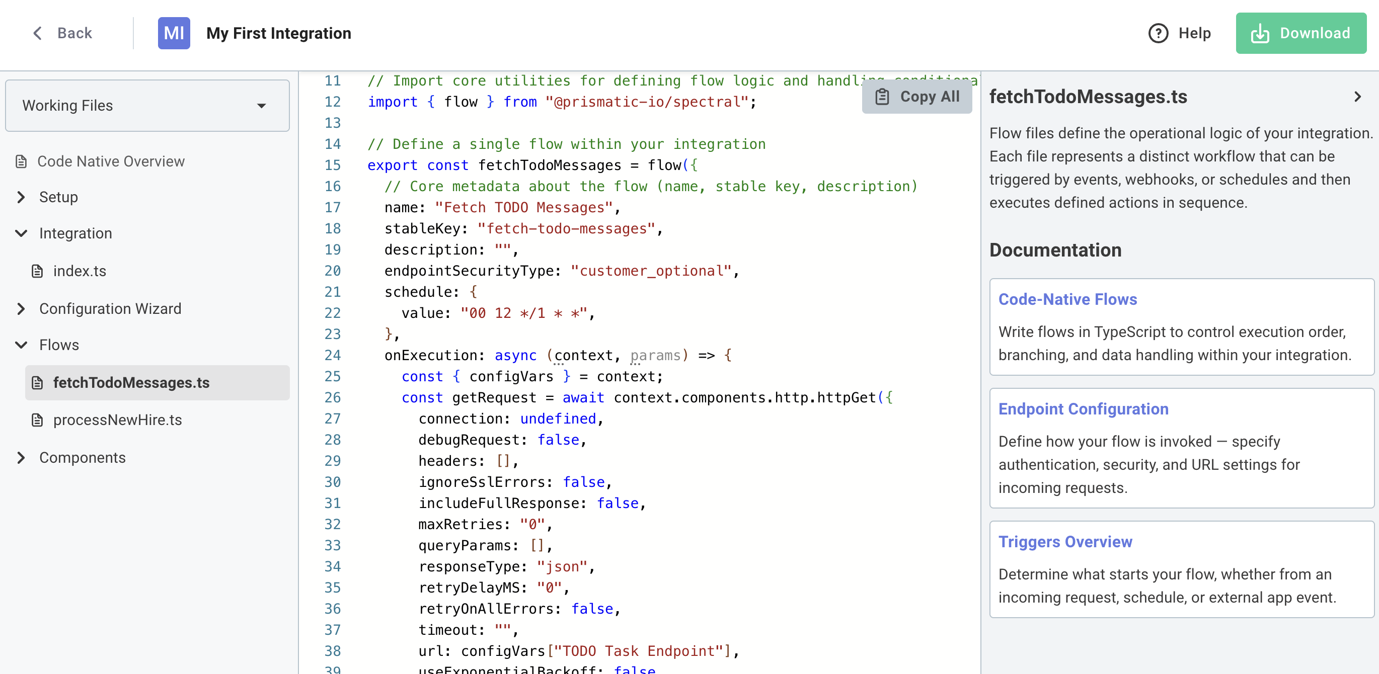Open the Code-Native Flows documentation link

[1067, 299]
